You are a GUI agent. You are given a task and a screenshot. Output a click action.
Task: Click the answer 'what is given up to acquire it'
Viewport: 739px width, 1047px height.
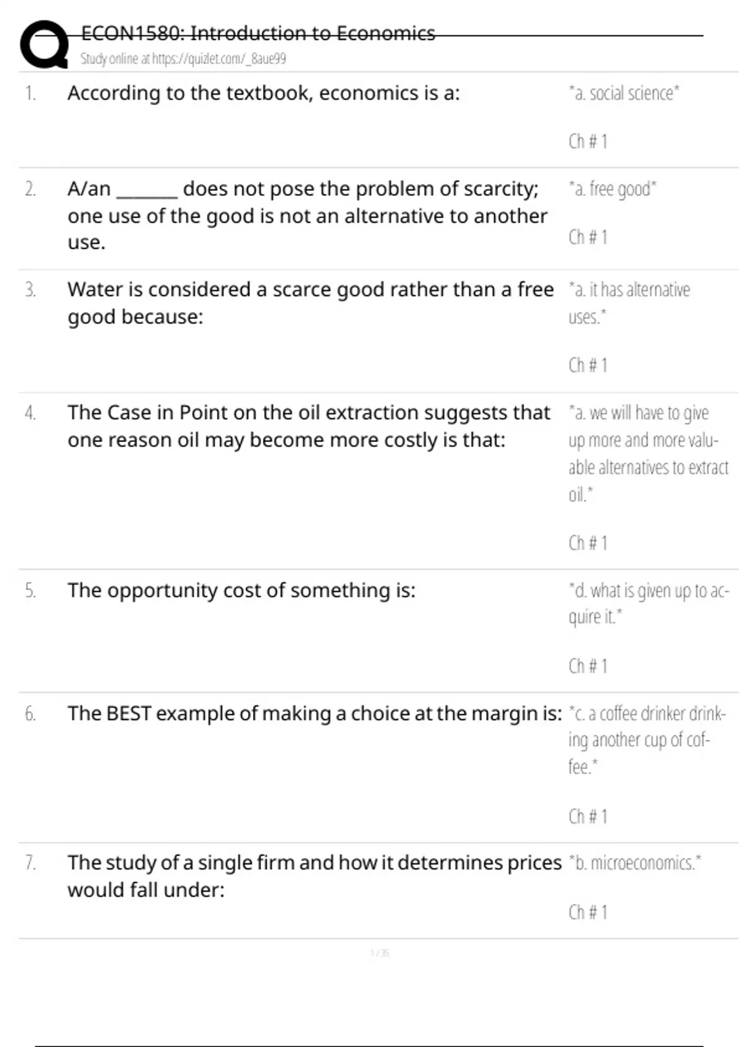pos(648,603)
